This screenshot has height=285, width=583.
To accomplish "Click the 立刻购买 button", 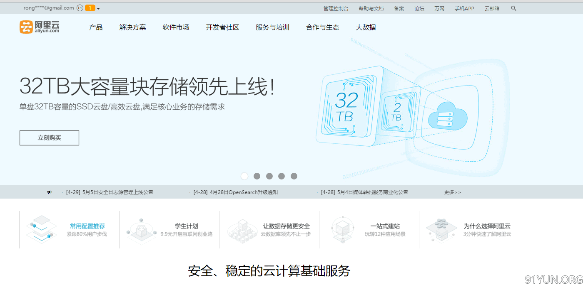I will (49, 138).
